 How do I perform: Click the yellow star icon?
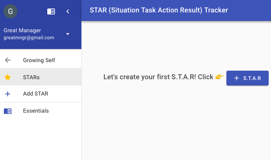click(x=8, y=77)
